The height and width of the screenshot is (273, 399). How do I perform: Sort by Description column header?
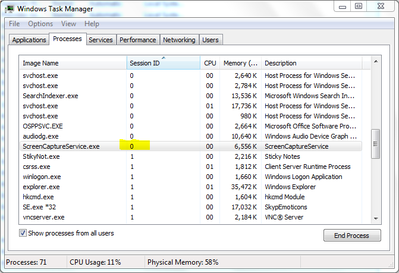pos(312,63)
